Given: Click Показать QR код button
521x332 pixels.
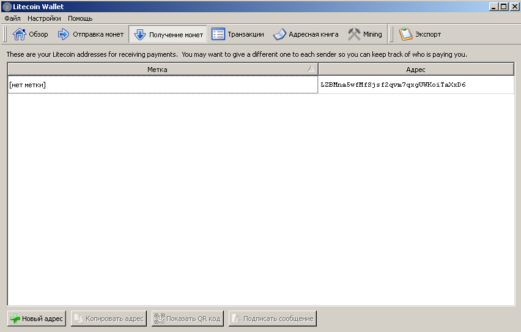Looking at the screenshot, I should click(188, 319).
